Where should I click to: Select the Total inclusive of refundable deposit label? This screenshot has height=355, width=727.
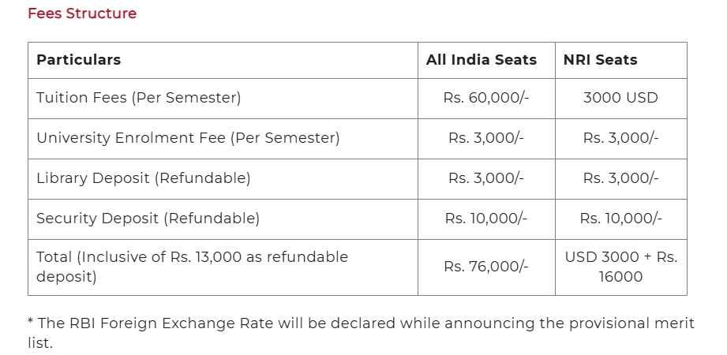pyautogui.click(x=192, y=267)
